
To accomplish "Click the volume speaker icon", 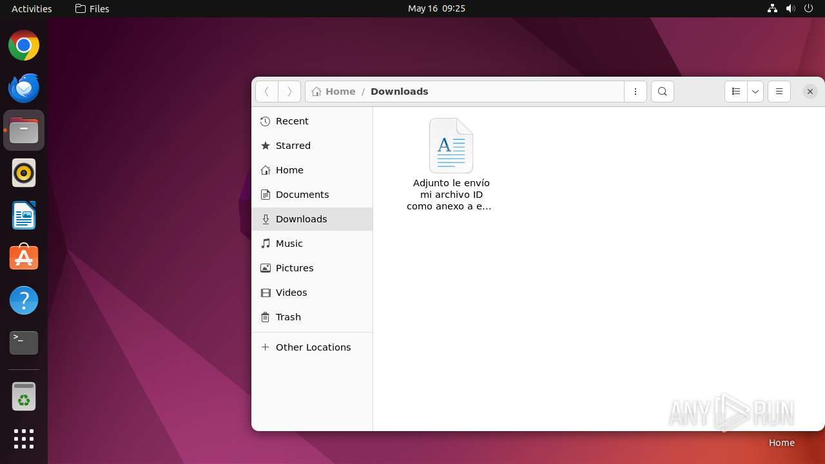I will [791, 8].
